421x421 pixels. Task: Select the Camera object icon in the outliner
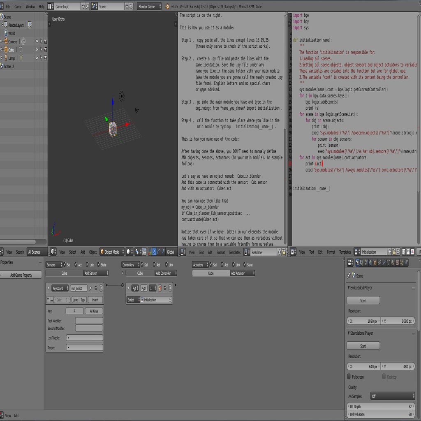6,42
